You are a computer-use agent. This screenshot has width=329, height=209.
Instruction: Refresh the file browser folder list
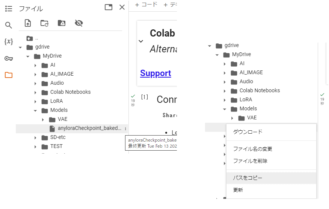tap(45, 23)
